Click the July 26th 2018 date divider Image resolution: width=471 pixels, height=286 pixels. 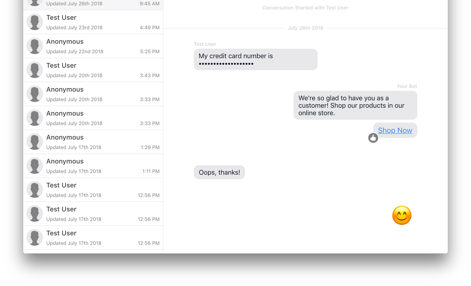point(305,28)
